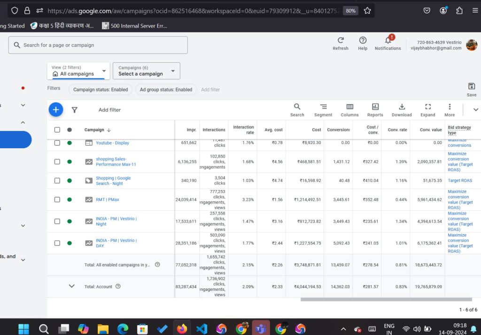Sort by Impr. column header
Screen dimensions: 481x335
(x=192, y=130)
